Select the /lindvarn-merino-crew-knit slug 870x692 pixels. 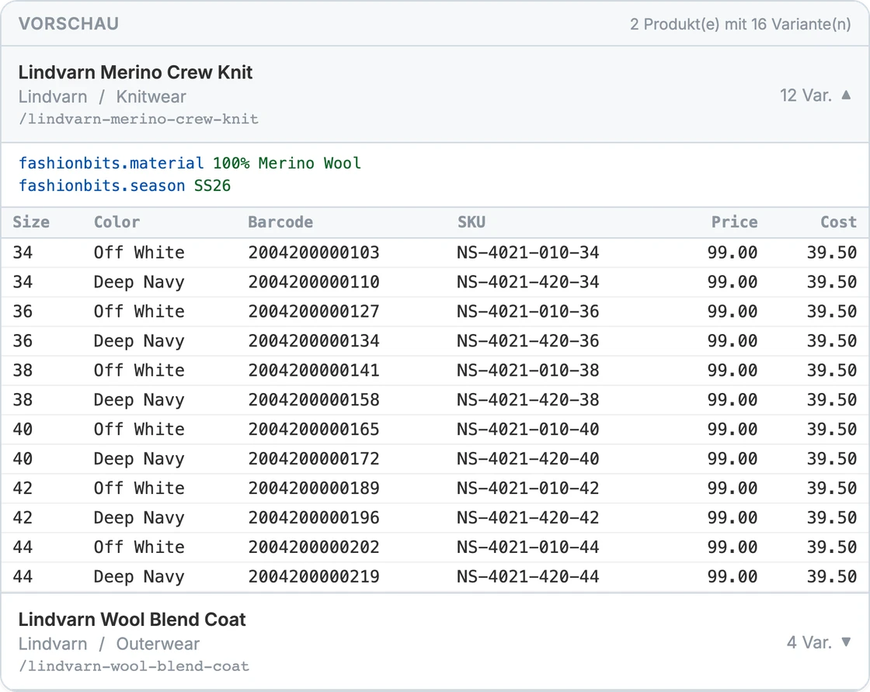(x=139, y=119)
